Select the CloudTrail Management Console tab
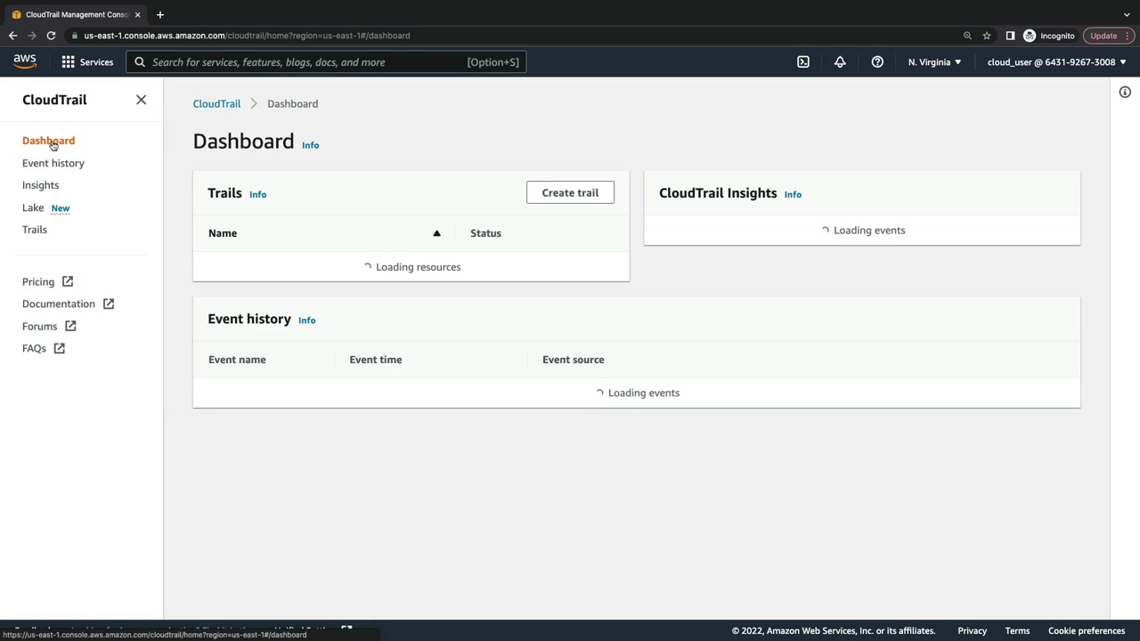The image size is (1140, 641). [75, 14]
